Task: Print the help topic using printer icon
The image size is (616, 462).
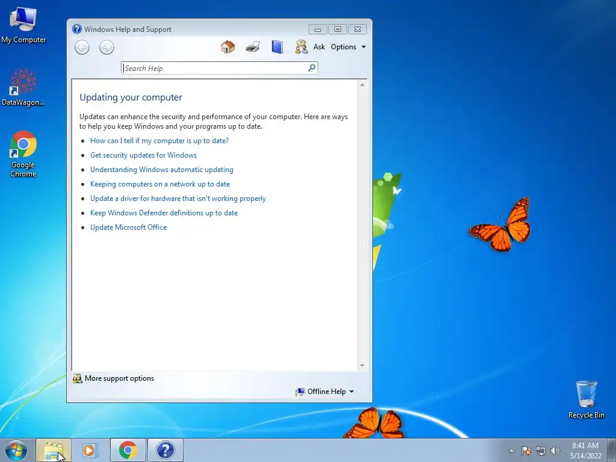Action: (x=253, y=47)
